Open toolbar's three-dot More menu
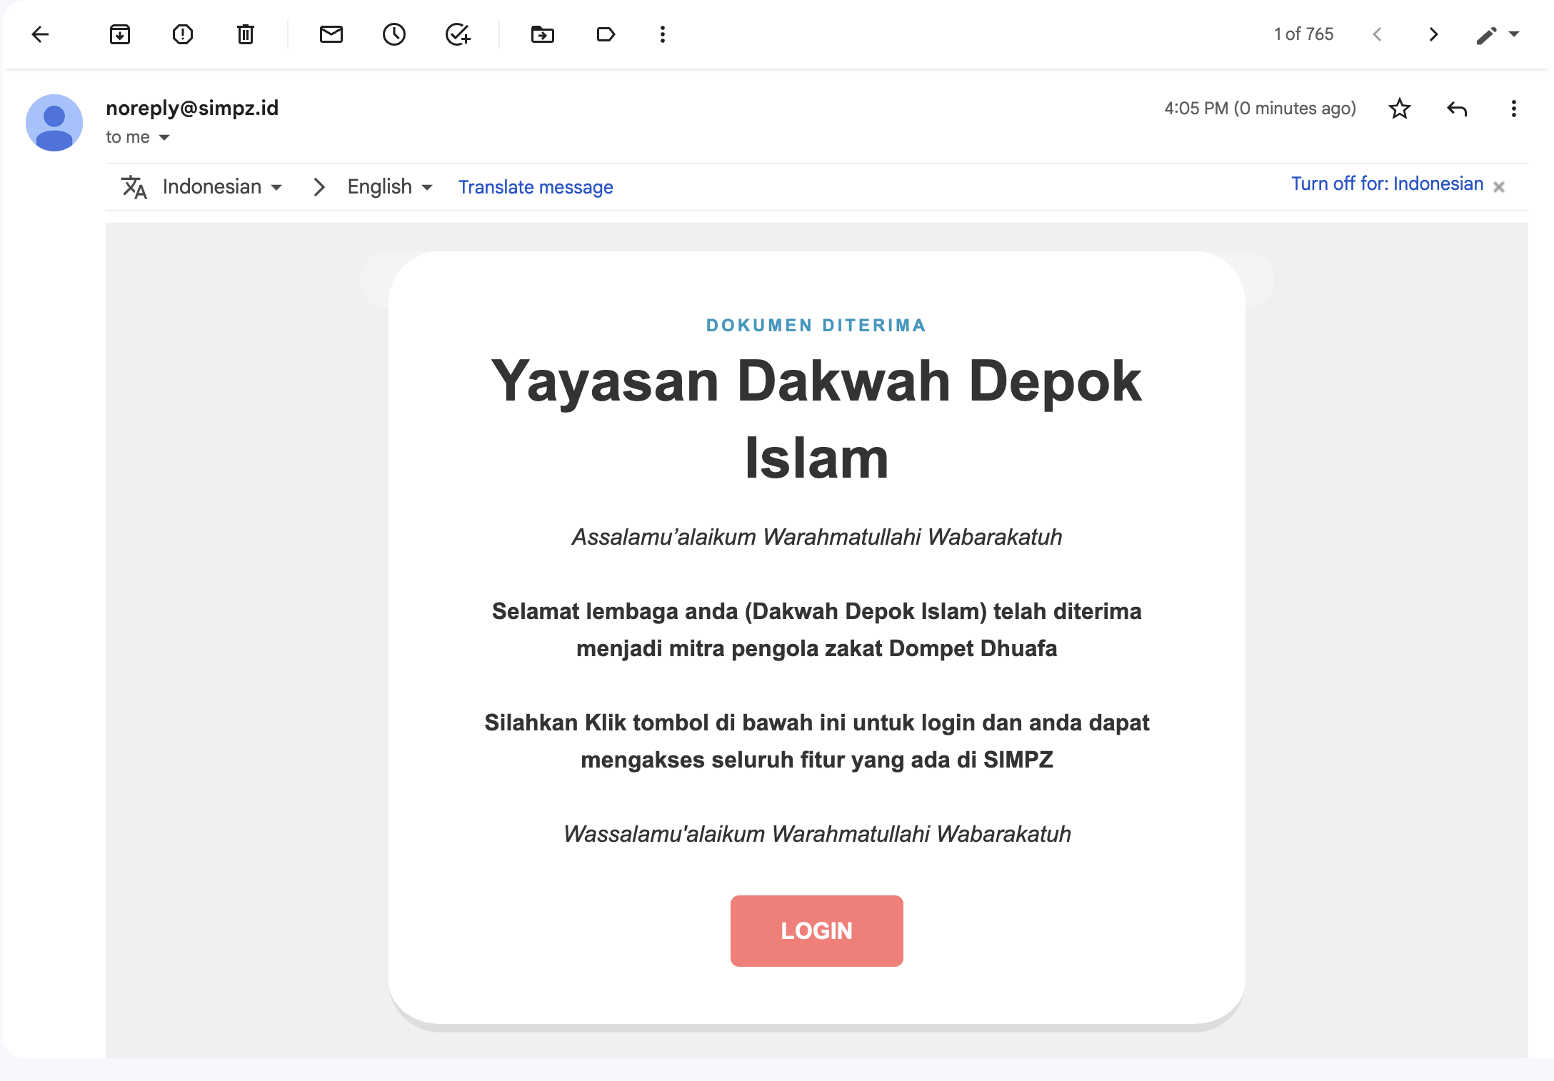 tap(663, 34)
